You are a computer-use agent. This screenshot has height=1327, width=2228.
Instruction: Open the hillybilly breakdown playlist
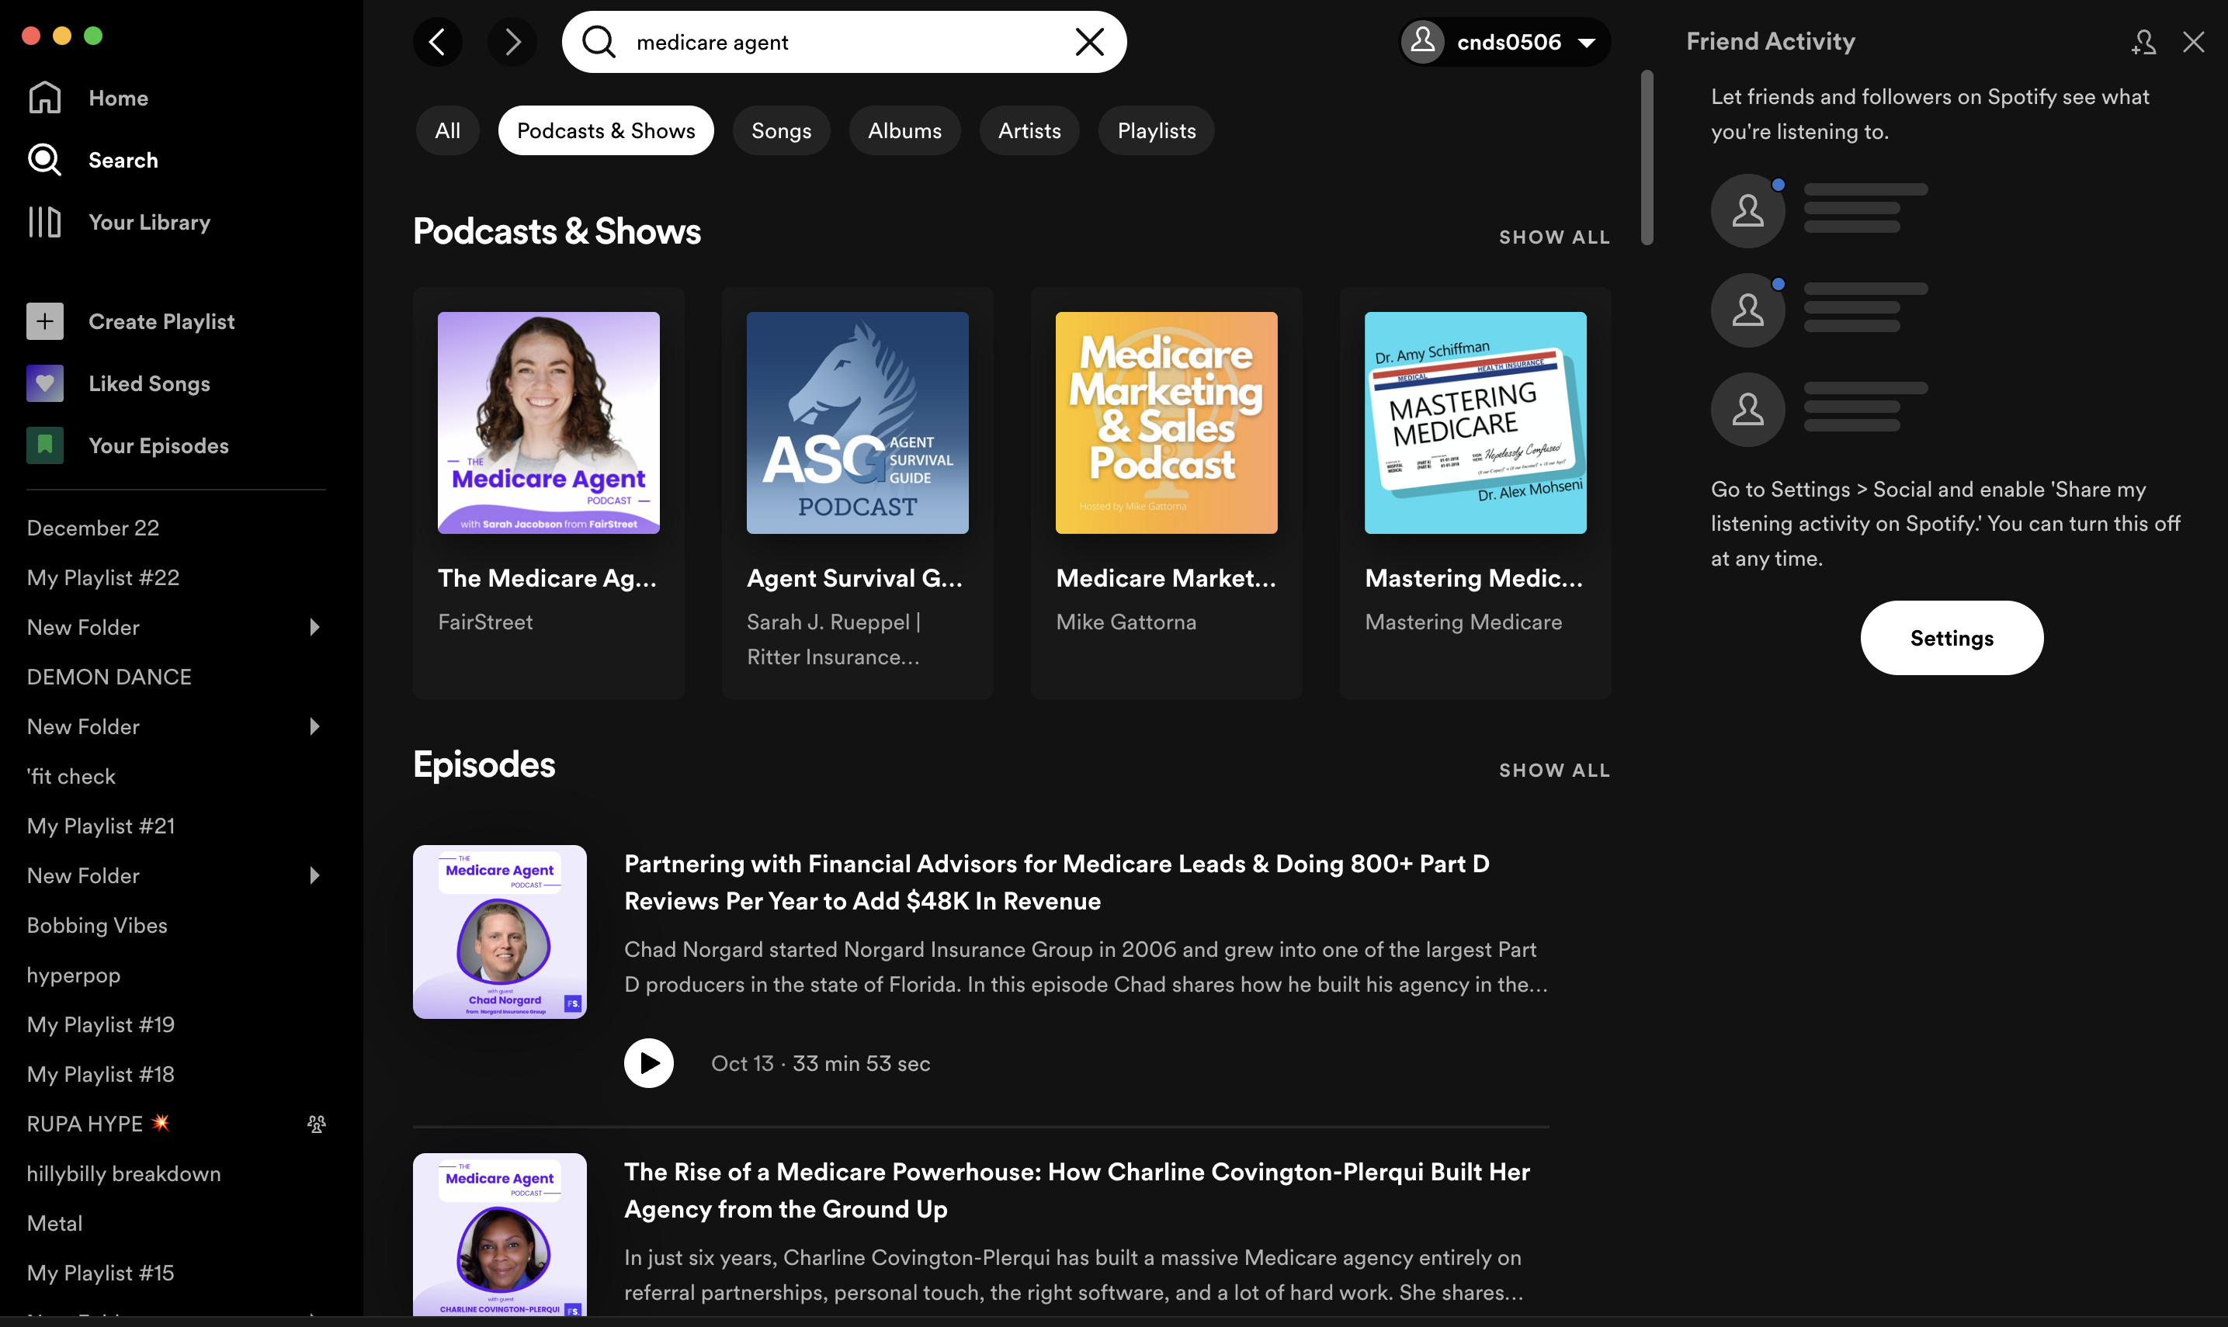tap(123, 1173)
